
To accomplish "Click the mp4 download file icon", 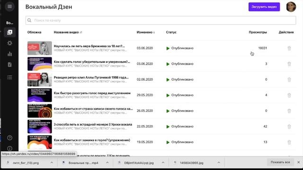I will 63,163.
